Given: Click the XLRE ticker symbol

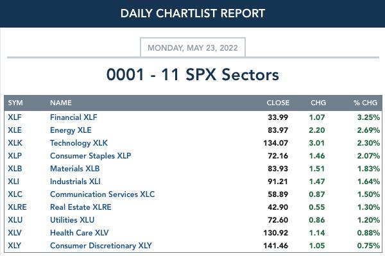Looking at the screenshot, I should tap(17, 207).
